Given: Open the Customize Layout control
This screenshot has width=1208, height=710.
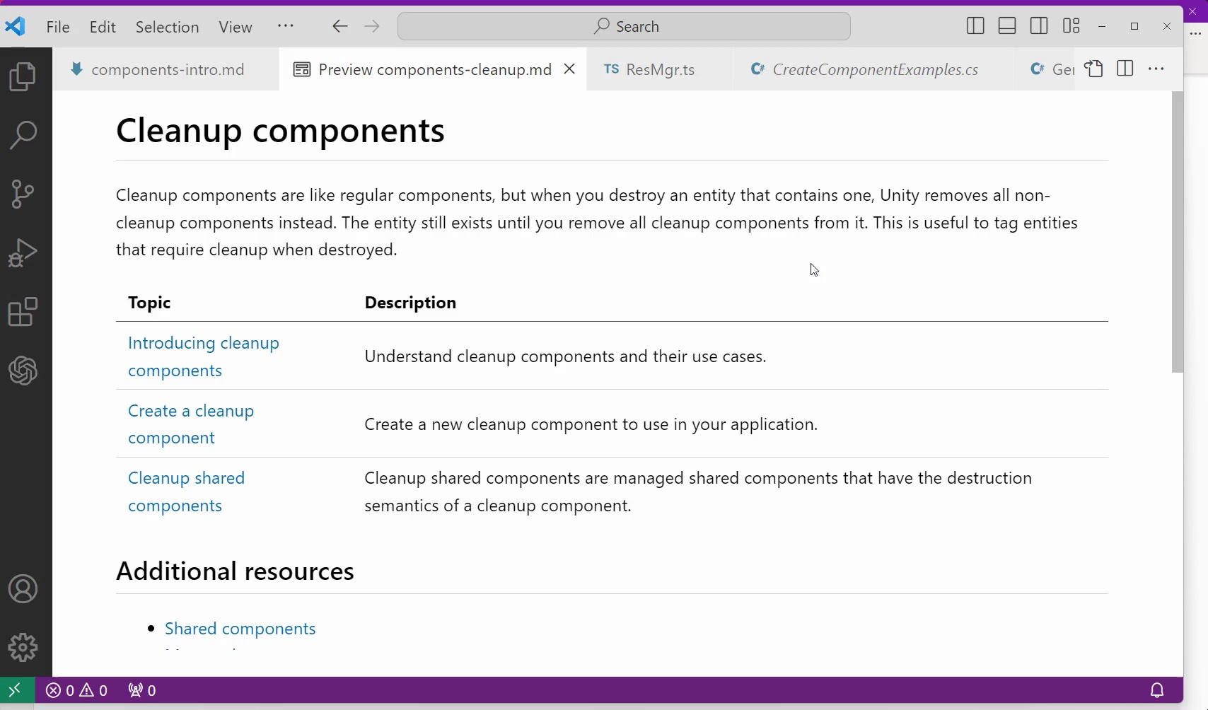Looking at the screenshot, I should pos(1071,26).
